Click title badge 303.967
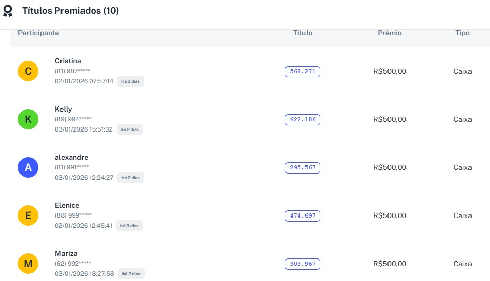This screenshot has height=281, width=490. coord(302,264)
